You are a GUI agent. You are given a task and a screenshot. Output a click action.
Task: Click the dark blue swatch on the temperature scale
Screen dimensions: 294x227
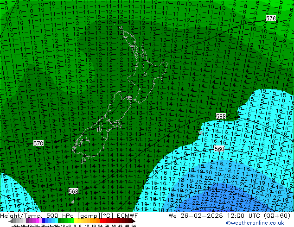pyautogui.click(x=44, y=221)
